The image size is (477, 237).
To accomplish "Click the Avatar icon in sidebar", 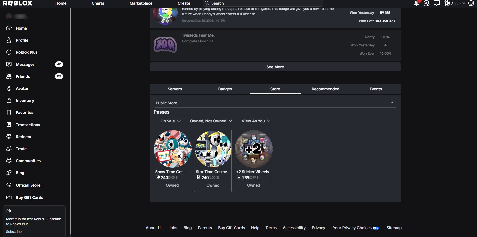I will tap(9, 88).
